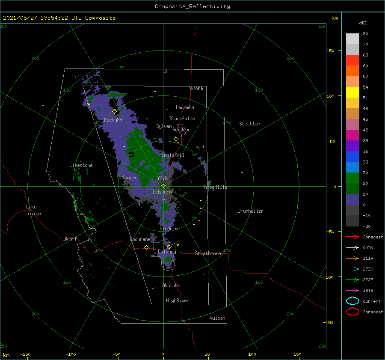Click the km label at bottom left
This screenshot has height=360, width=385.
6,355
